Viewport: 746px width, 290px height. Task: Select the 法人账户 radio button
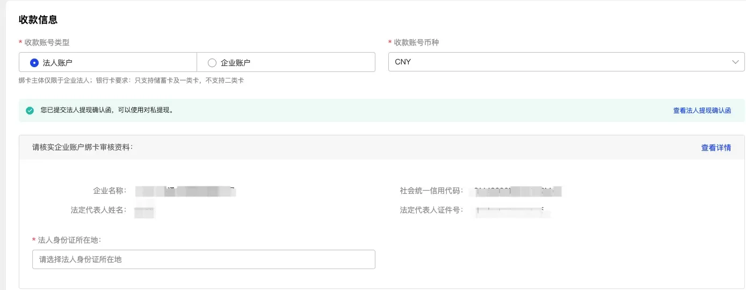34,62
